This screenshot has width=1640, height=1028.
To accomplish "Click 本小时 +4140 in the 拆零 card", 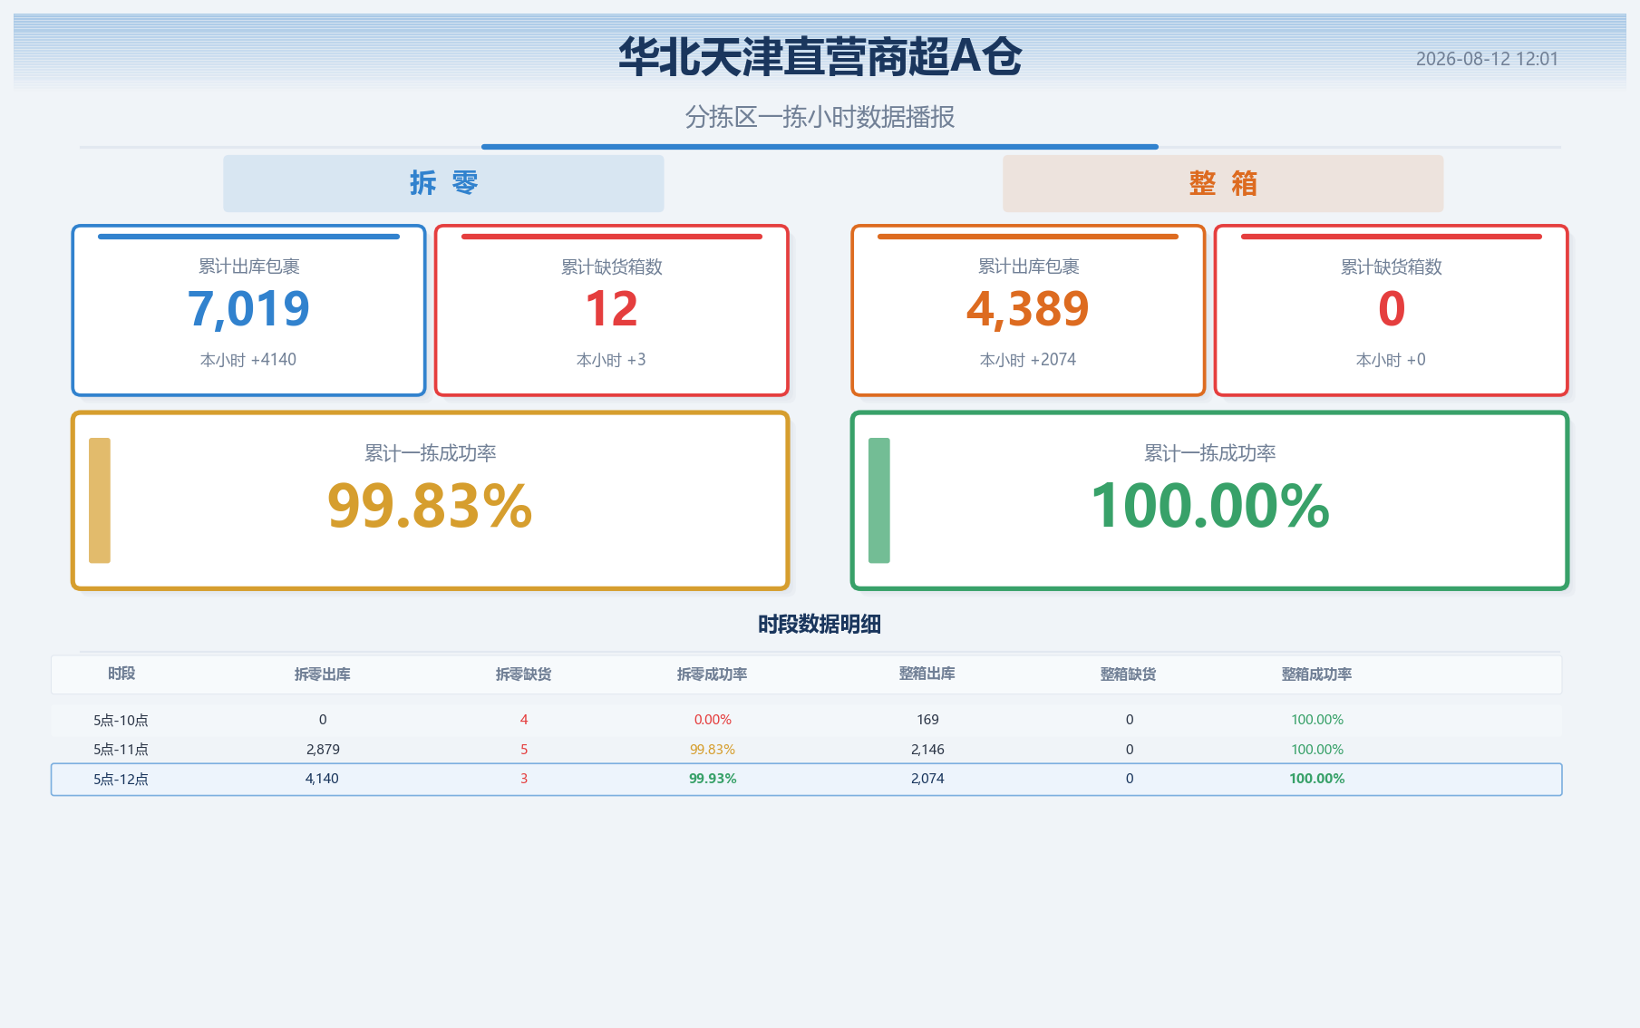I will point(248,360).
